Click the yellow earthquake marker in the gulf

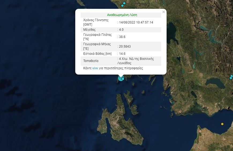click(x=222, y=124)
